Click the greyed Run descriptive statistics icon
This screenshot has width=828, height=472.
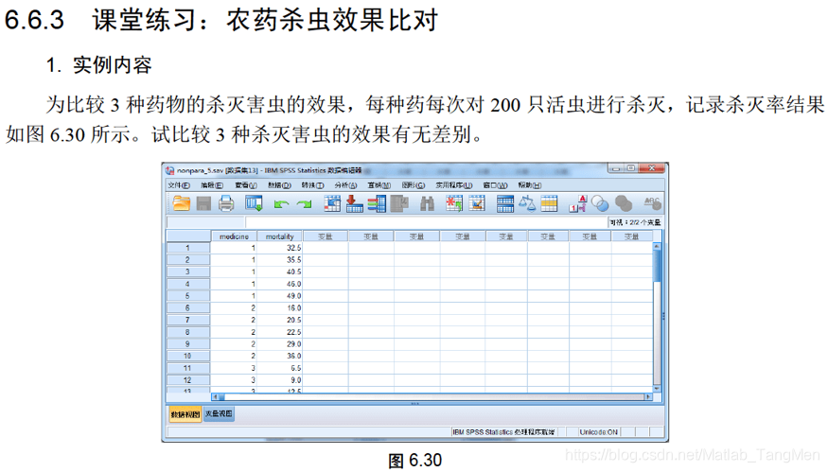coord(399,203)
